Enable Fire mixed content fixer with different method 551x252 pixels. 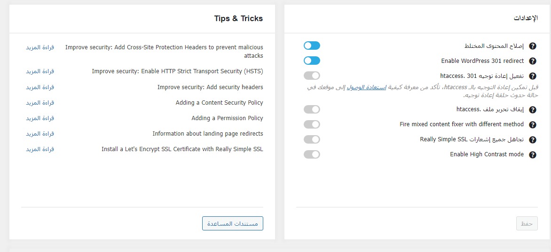point(312,124)
